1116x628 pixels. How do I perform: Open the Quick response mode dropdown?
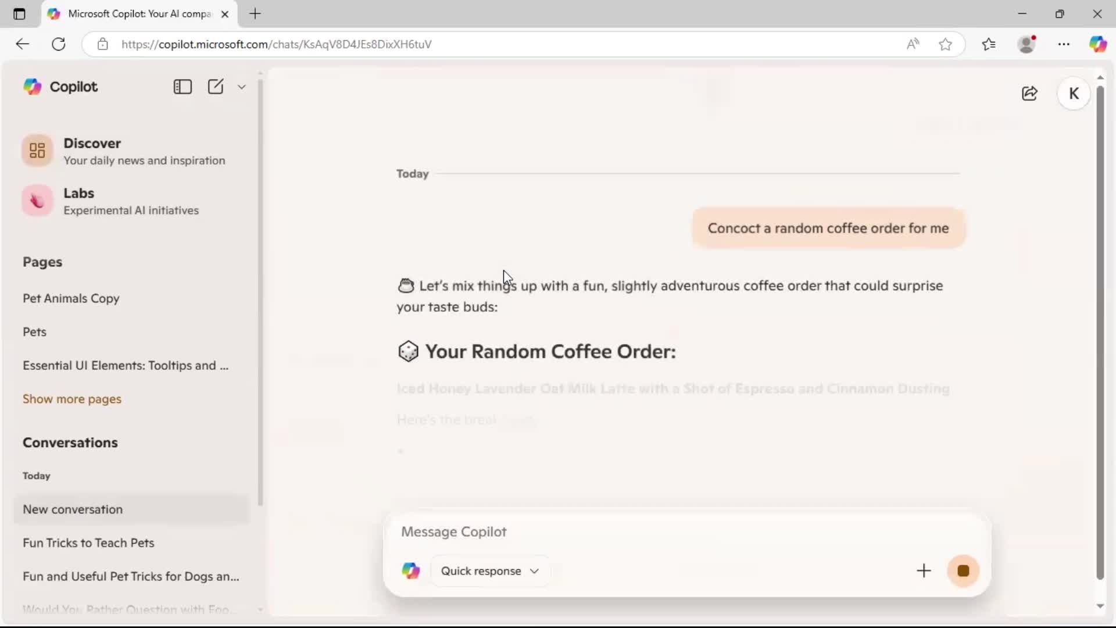[490, 571]
